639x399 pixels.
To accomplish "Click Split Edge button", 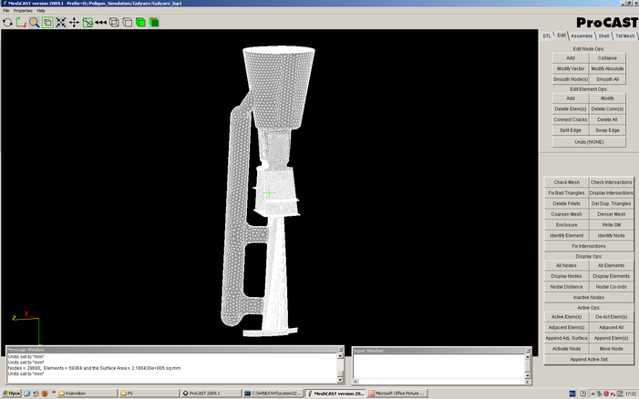I will pyautogui.click(x=571, y=130).
